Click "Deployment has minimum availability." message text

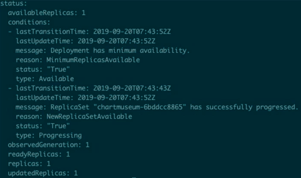[120, 50]
